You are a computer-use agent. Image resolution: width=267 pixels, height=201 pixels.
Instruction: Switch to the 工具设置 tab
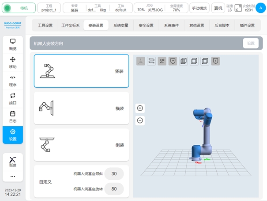[x=45, y=26]
